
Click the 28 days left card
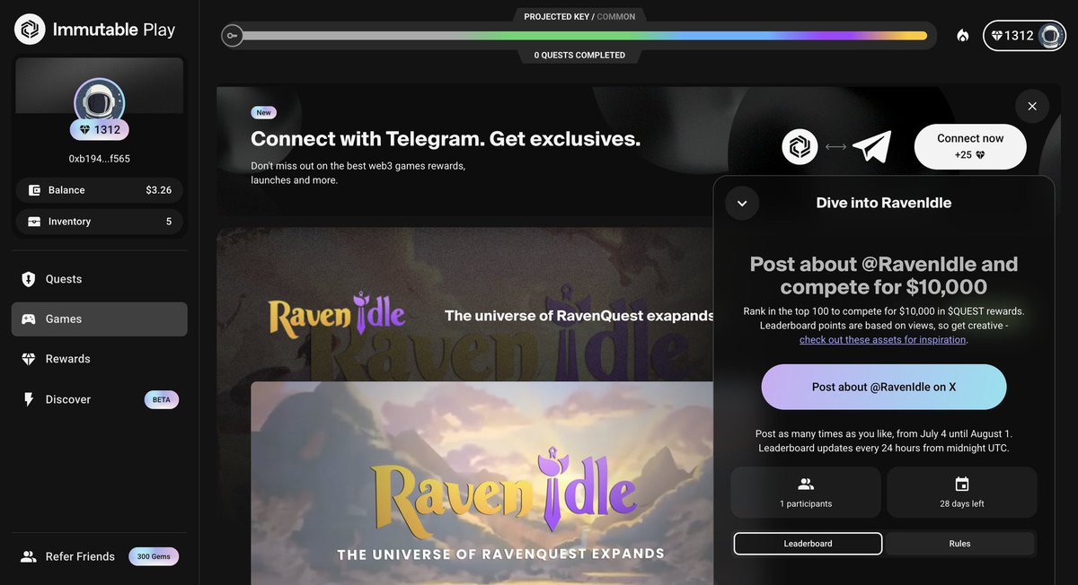click(962, 492)
